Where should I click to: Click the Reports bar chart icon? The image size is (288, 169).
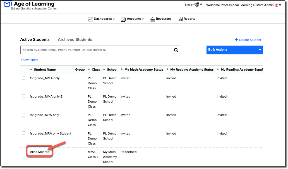tap(180, 19)
